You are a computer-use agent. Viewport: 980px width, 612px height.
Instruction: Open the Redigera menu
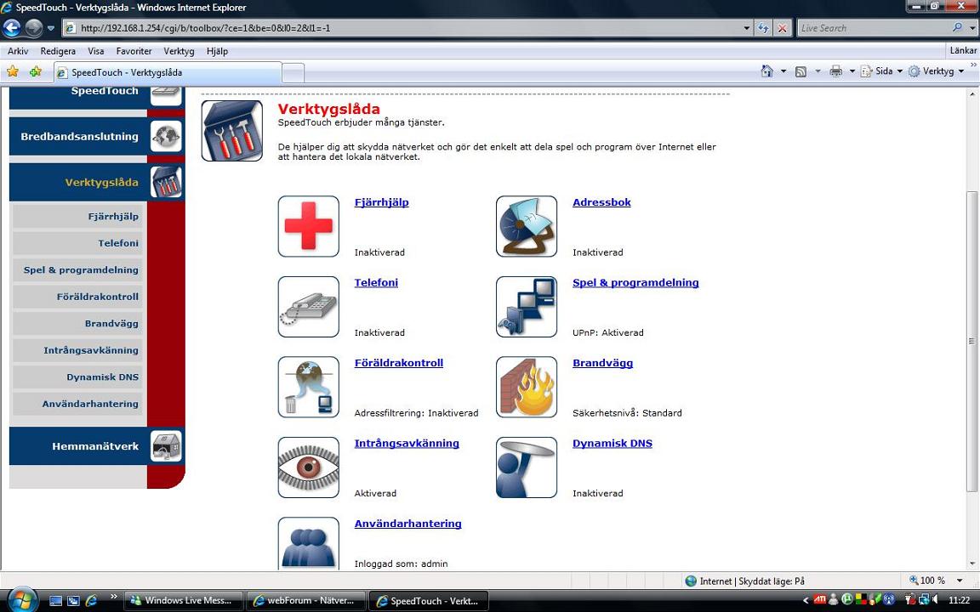(x=58, y=51)
